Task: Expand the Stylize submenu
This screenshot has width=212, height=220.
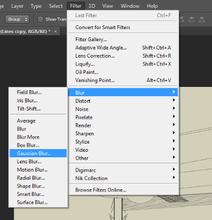Action: (x=123, y=142)
